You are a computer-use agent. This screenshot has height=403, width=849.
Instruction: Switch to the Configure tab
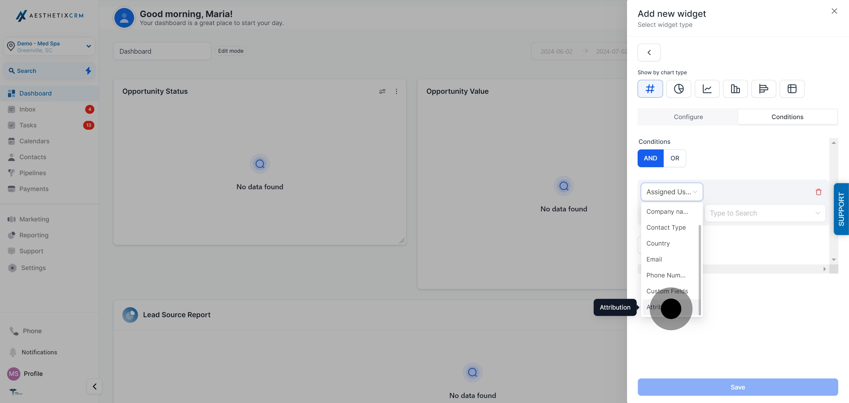click(688, 117)
